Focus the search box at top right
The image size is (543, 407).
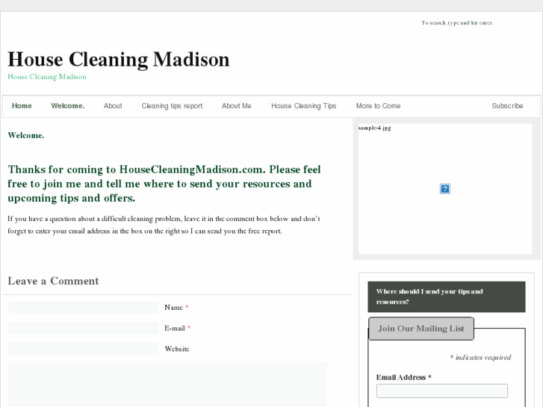457,23
